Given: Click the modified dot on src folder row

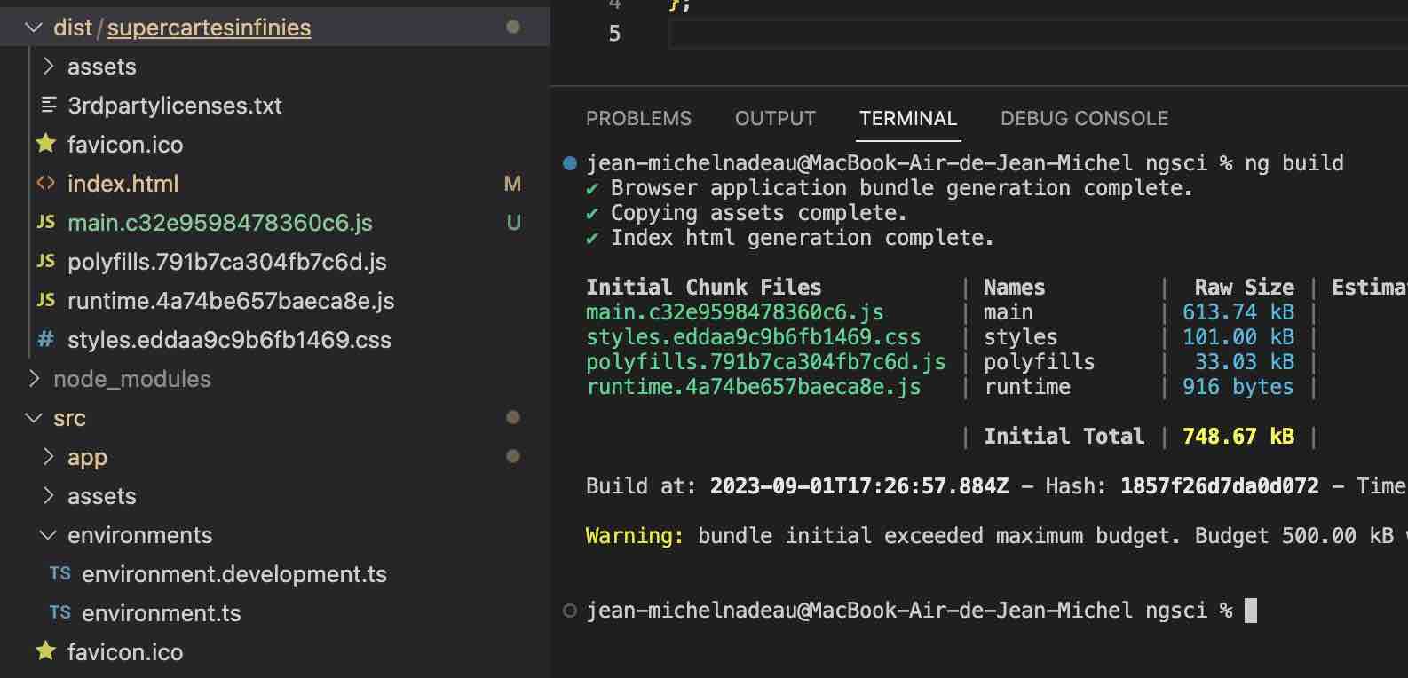Looking at the screenshot, I should (x=512, y=417).
